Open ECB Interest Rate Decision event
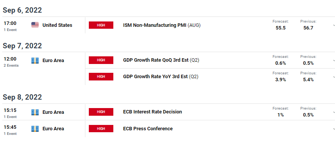 pyautogui.click(x=152, y=112)
